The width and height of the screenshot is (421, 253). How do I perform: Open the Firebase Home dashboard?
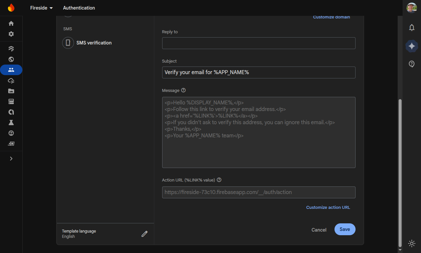click(11, 23)
